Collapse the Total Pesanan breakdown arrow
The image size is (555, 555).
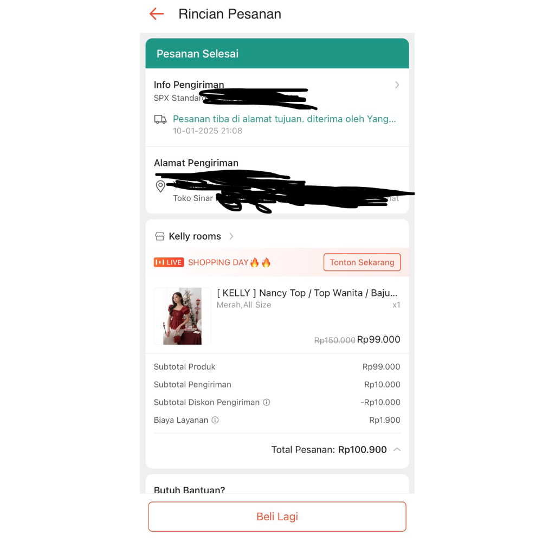[397, 449]
